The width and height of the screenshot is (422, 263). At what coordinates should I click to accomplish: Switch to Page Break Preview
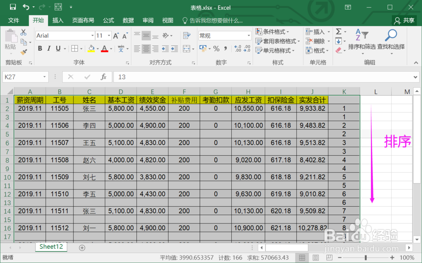(x=329, y=258)
